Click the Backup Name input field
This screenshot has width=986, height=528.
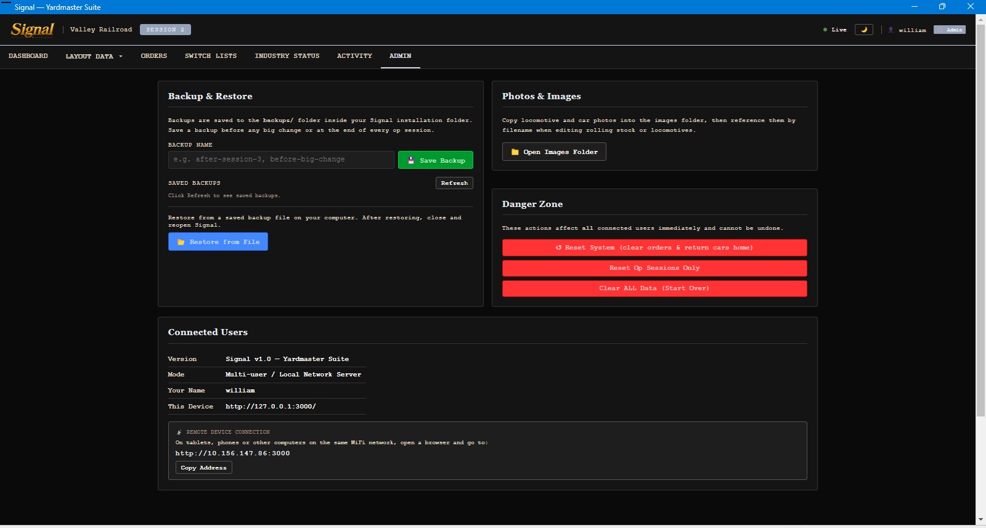281,160
